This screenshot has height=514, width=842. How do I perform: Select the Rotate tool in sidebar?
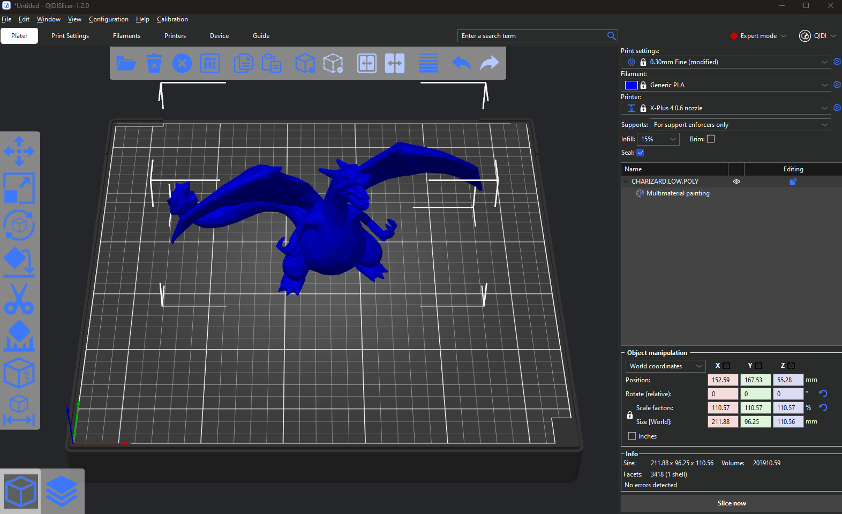pyautogui.click(x=19, y=225)
